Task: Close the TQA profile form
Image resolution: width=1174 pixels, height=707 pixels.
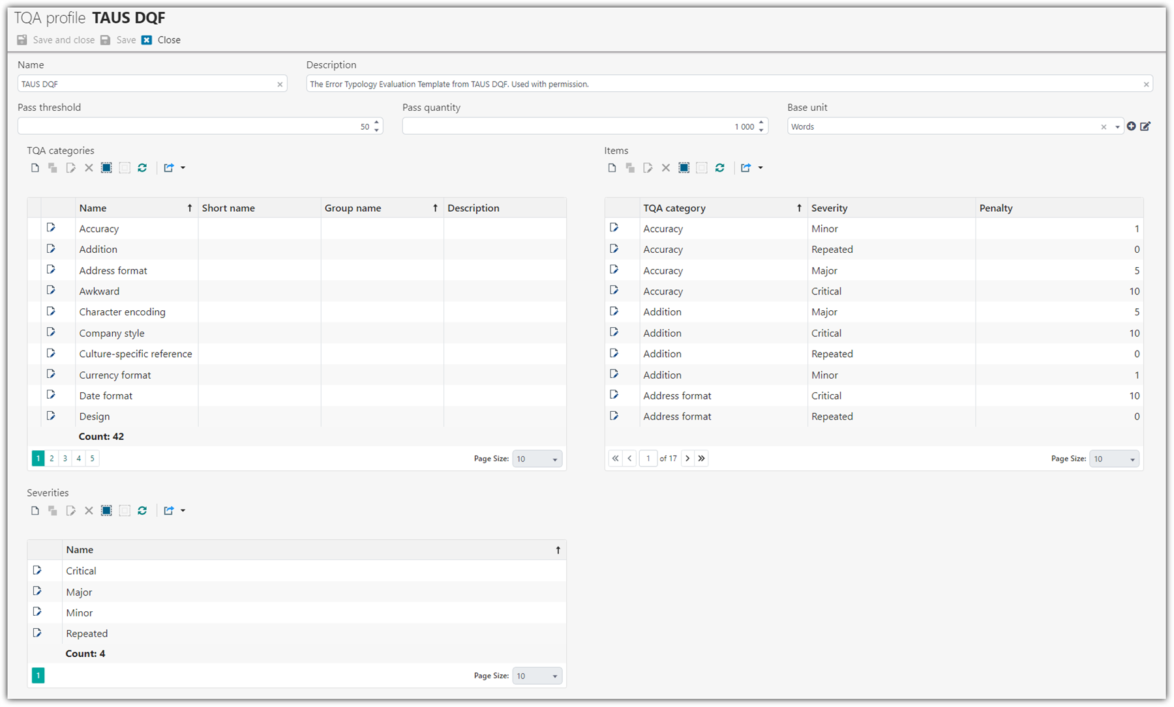Action: (161, 40)
